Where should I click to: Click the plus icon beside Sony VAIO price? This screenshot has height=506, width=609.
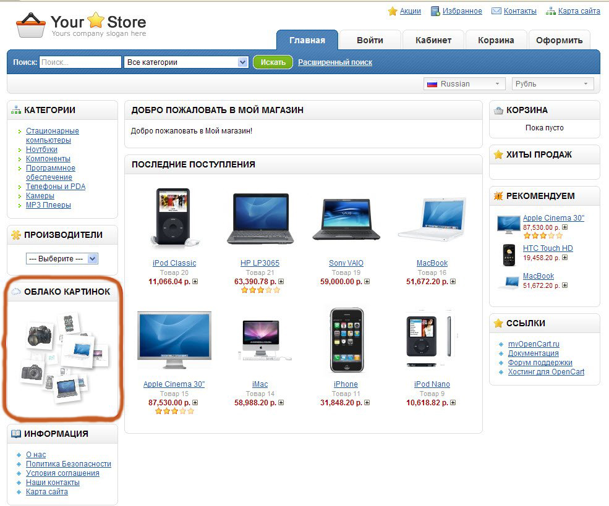pos(367,281)
